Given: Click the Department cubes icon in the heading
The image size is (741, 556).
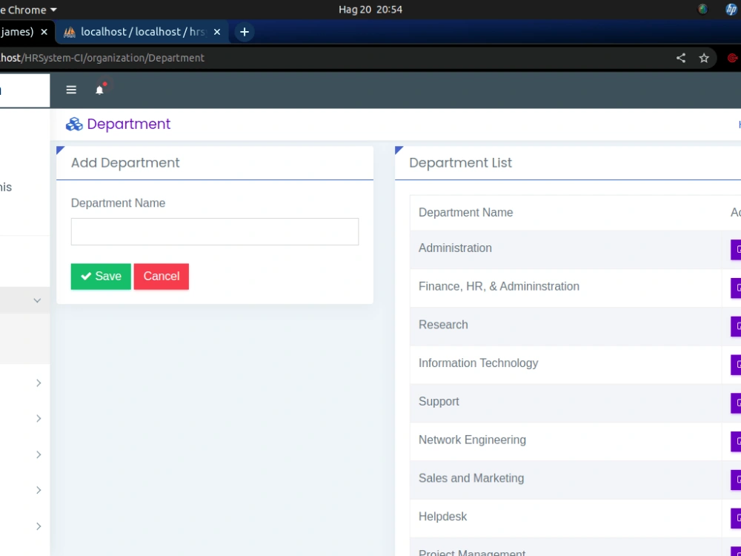Looking at the screenshot, I should tap(74, 124).
